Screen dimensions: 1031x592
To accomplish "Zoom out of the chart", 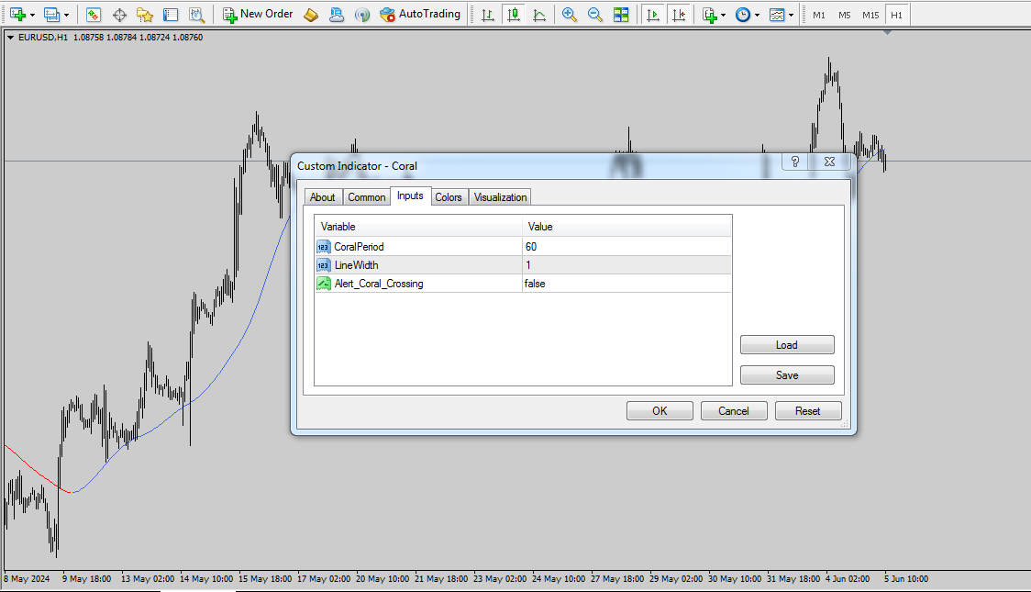I will [595, 15].
